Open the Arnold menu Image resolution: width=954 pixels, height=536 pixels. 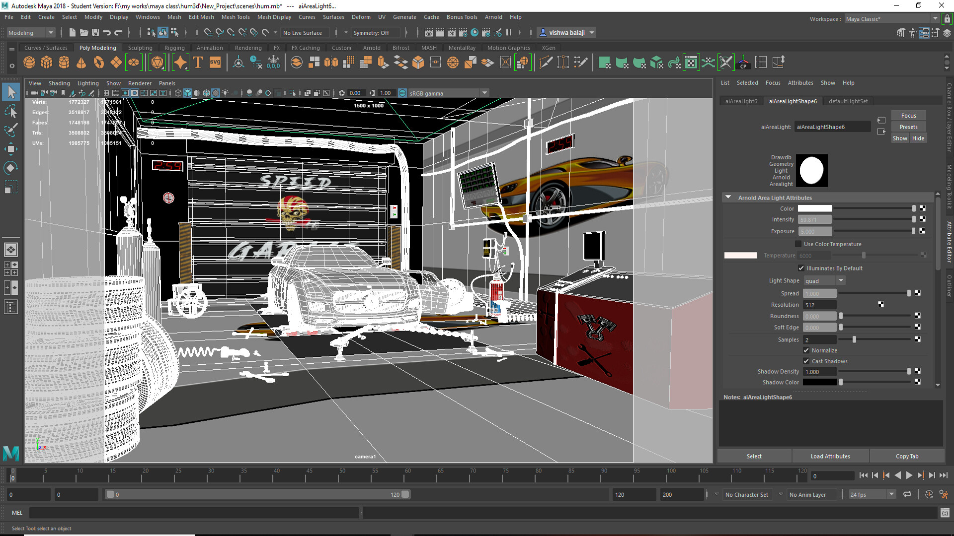(493, 16)
